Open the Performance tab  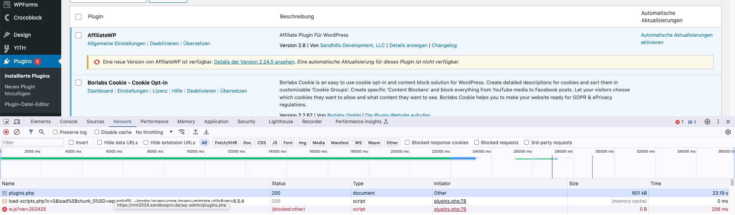[154, 122]
